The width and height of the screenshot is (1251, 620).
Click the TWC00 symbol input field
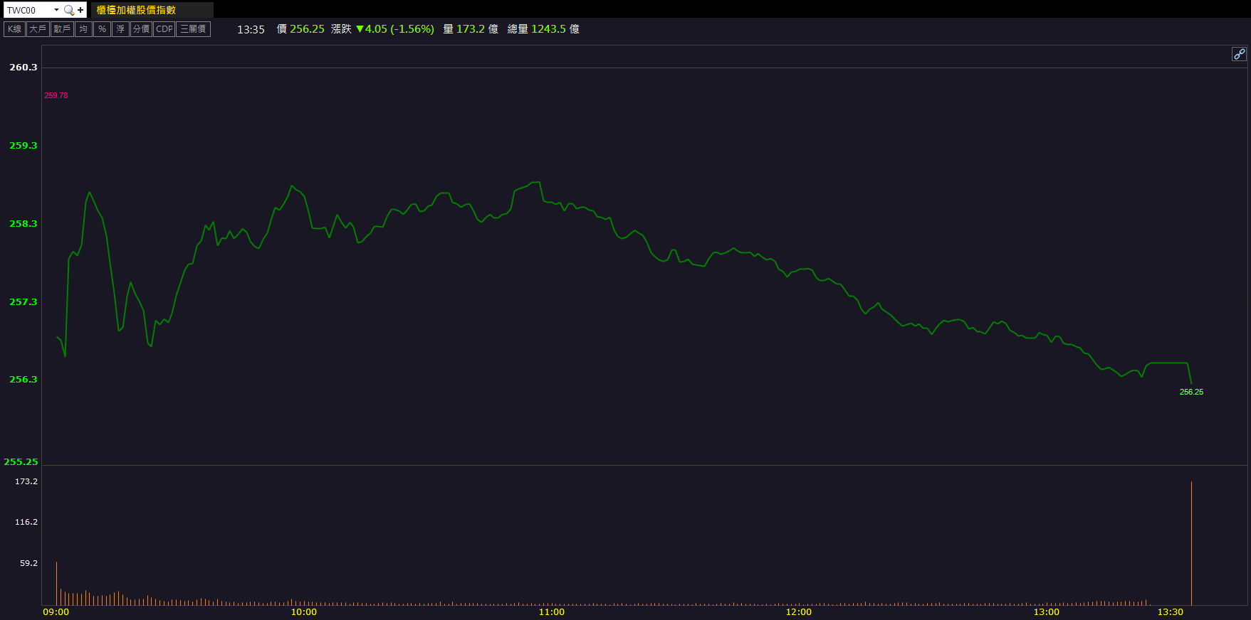28,10
